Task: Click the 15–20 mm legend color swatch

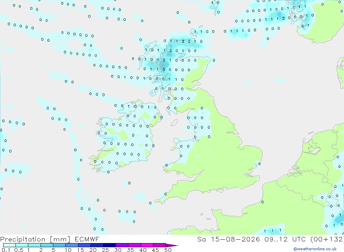Action: click(84, 245)
